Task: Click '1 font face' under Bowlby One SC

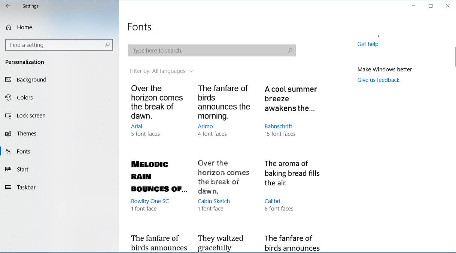Action: pos(144,209)
